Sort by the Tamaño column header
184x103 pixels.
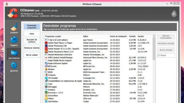click(132, 36)
